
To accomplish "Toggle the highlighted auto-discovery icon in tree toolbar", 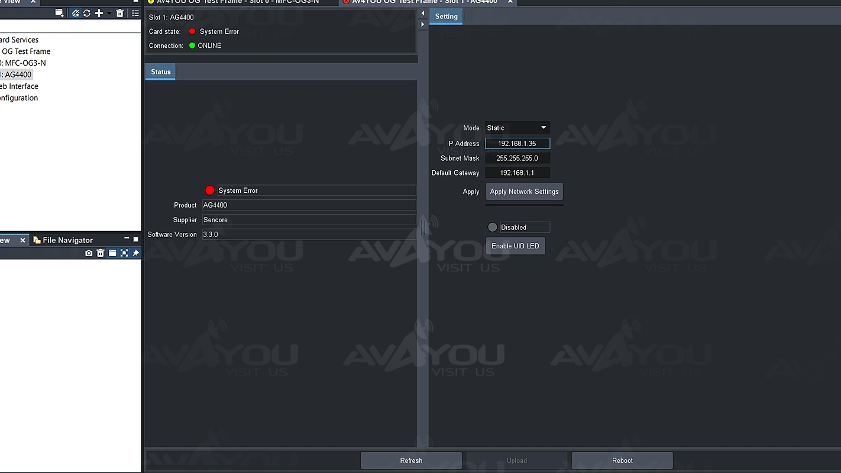I will (76, 13).
